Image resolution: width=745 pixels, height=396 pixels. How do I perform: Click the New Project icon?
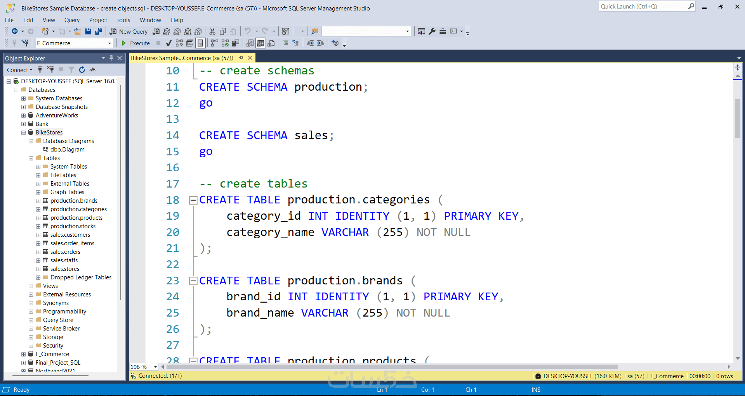[x=45, y=31]
